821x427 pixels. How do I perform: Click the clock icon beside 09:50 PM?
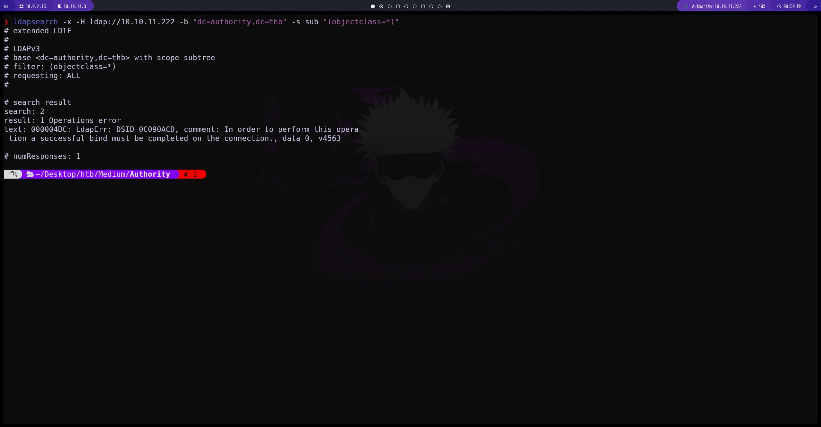(x=779, y=6)
